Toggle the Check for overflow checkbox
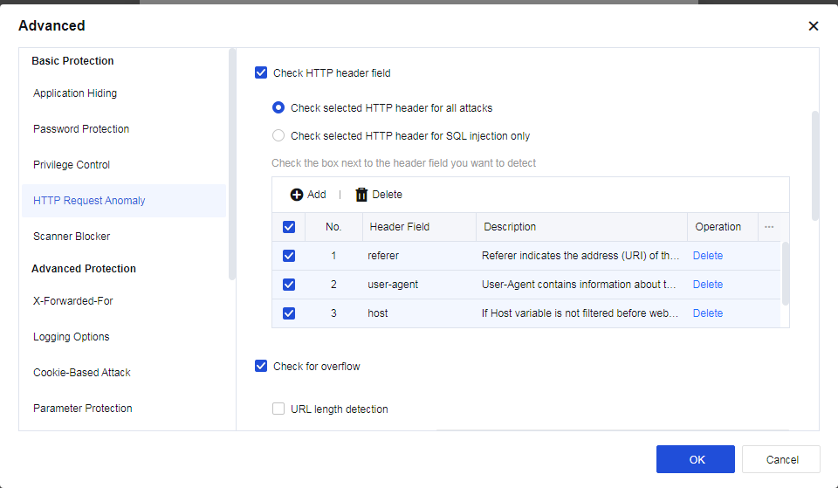 click(261, 366)
